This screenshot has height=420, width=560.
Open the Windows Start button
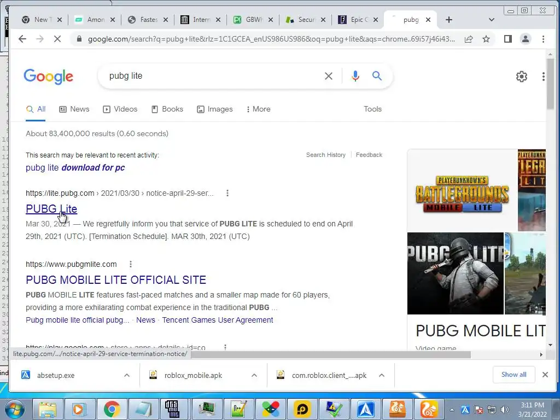click(x=14, y=409)
